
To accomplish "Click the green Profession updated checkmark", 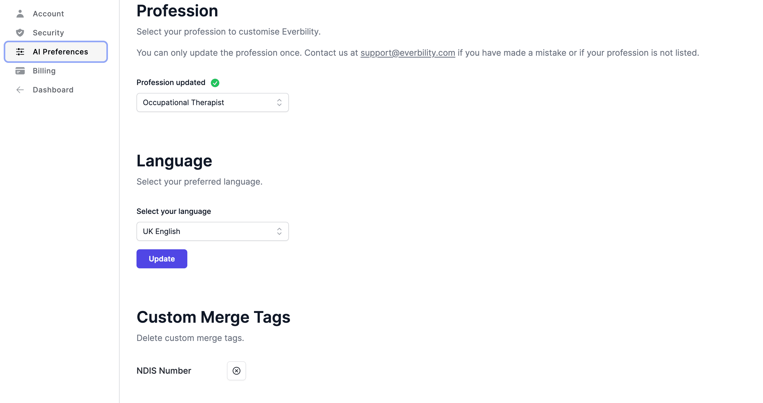I will click(x=215, y=83).
